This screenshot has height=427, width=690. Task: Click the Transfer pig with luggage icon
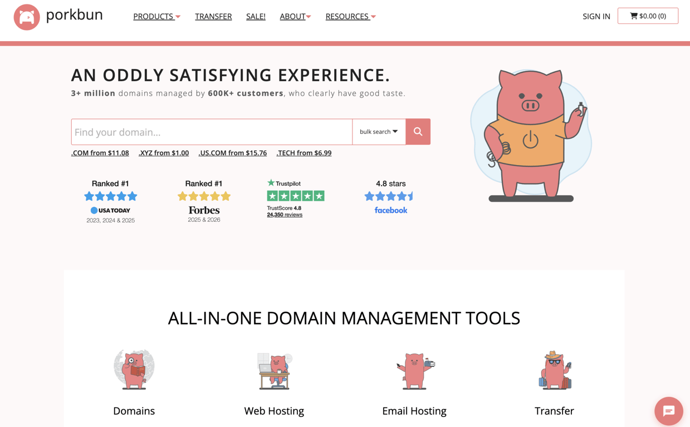[555, 370]
